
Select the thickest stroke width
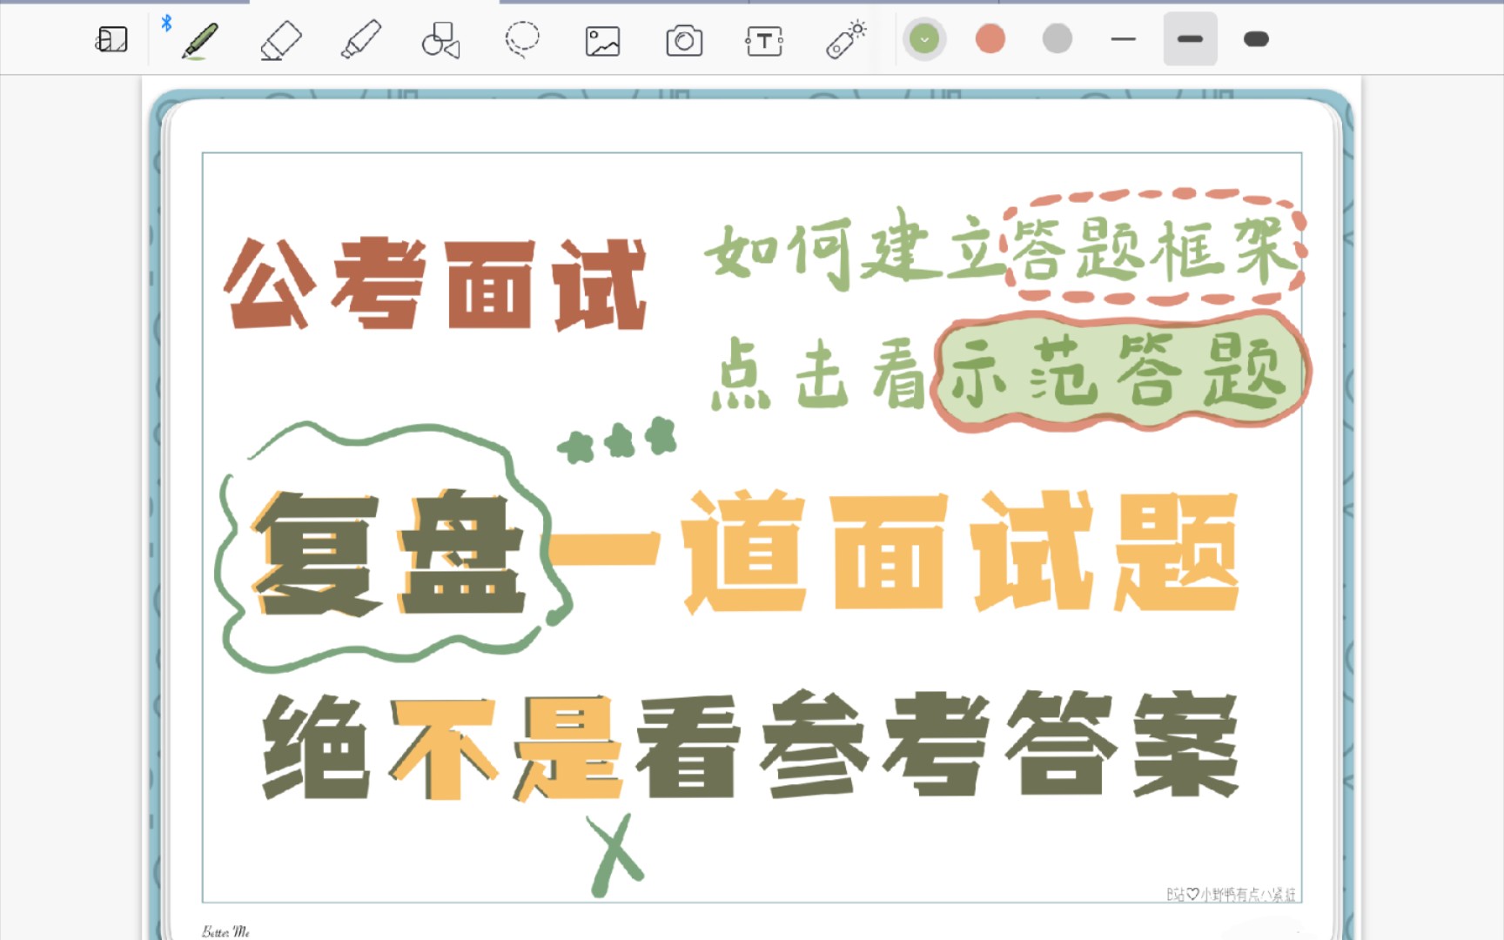[x=1256, y=39]
